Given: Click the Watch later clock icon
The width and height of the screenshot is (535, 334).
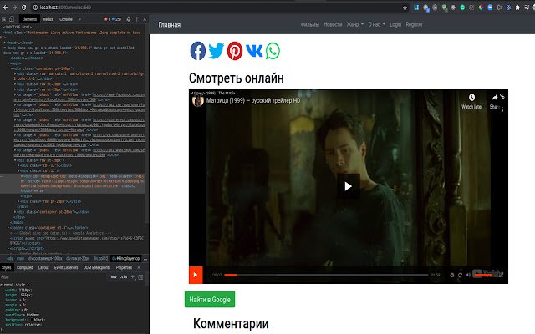Looking at the screenshot, I should [x=471, y=98].
